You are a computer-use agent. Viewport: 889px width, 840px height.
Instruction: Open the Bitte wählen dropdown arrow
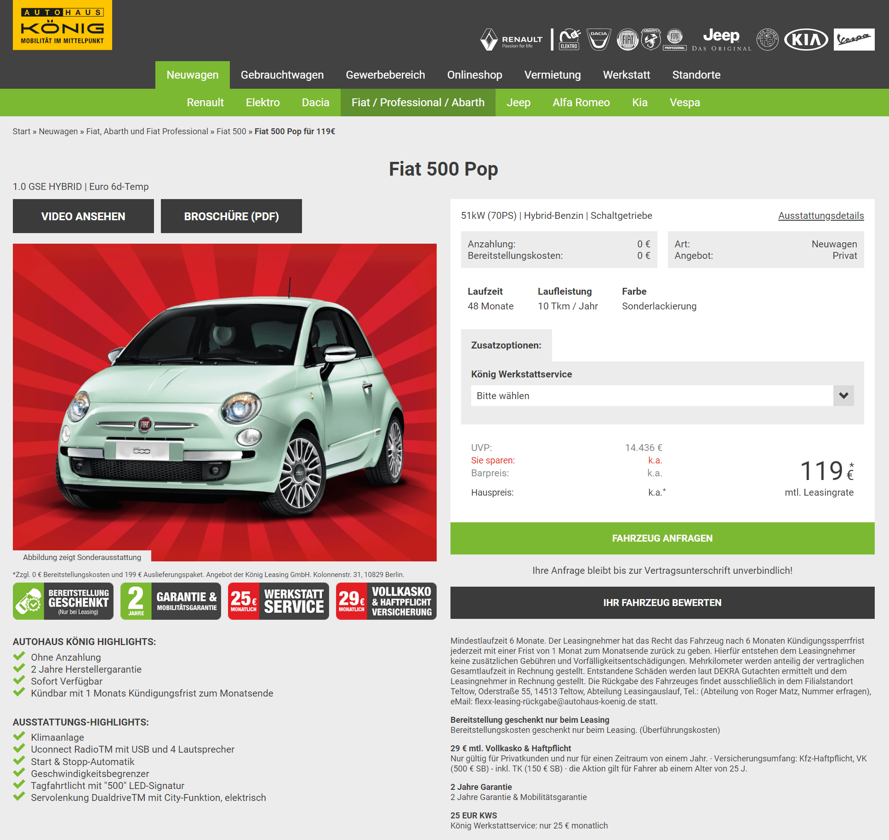(843, 395)
